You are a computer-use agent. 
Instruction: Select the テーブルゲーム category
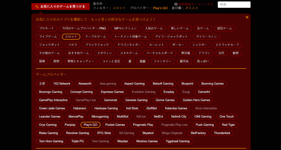point(96,37)
